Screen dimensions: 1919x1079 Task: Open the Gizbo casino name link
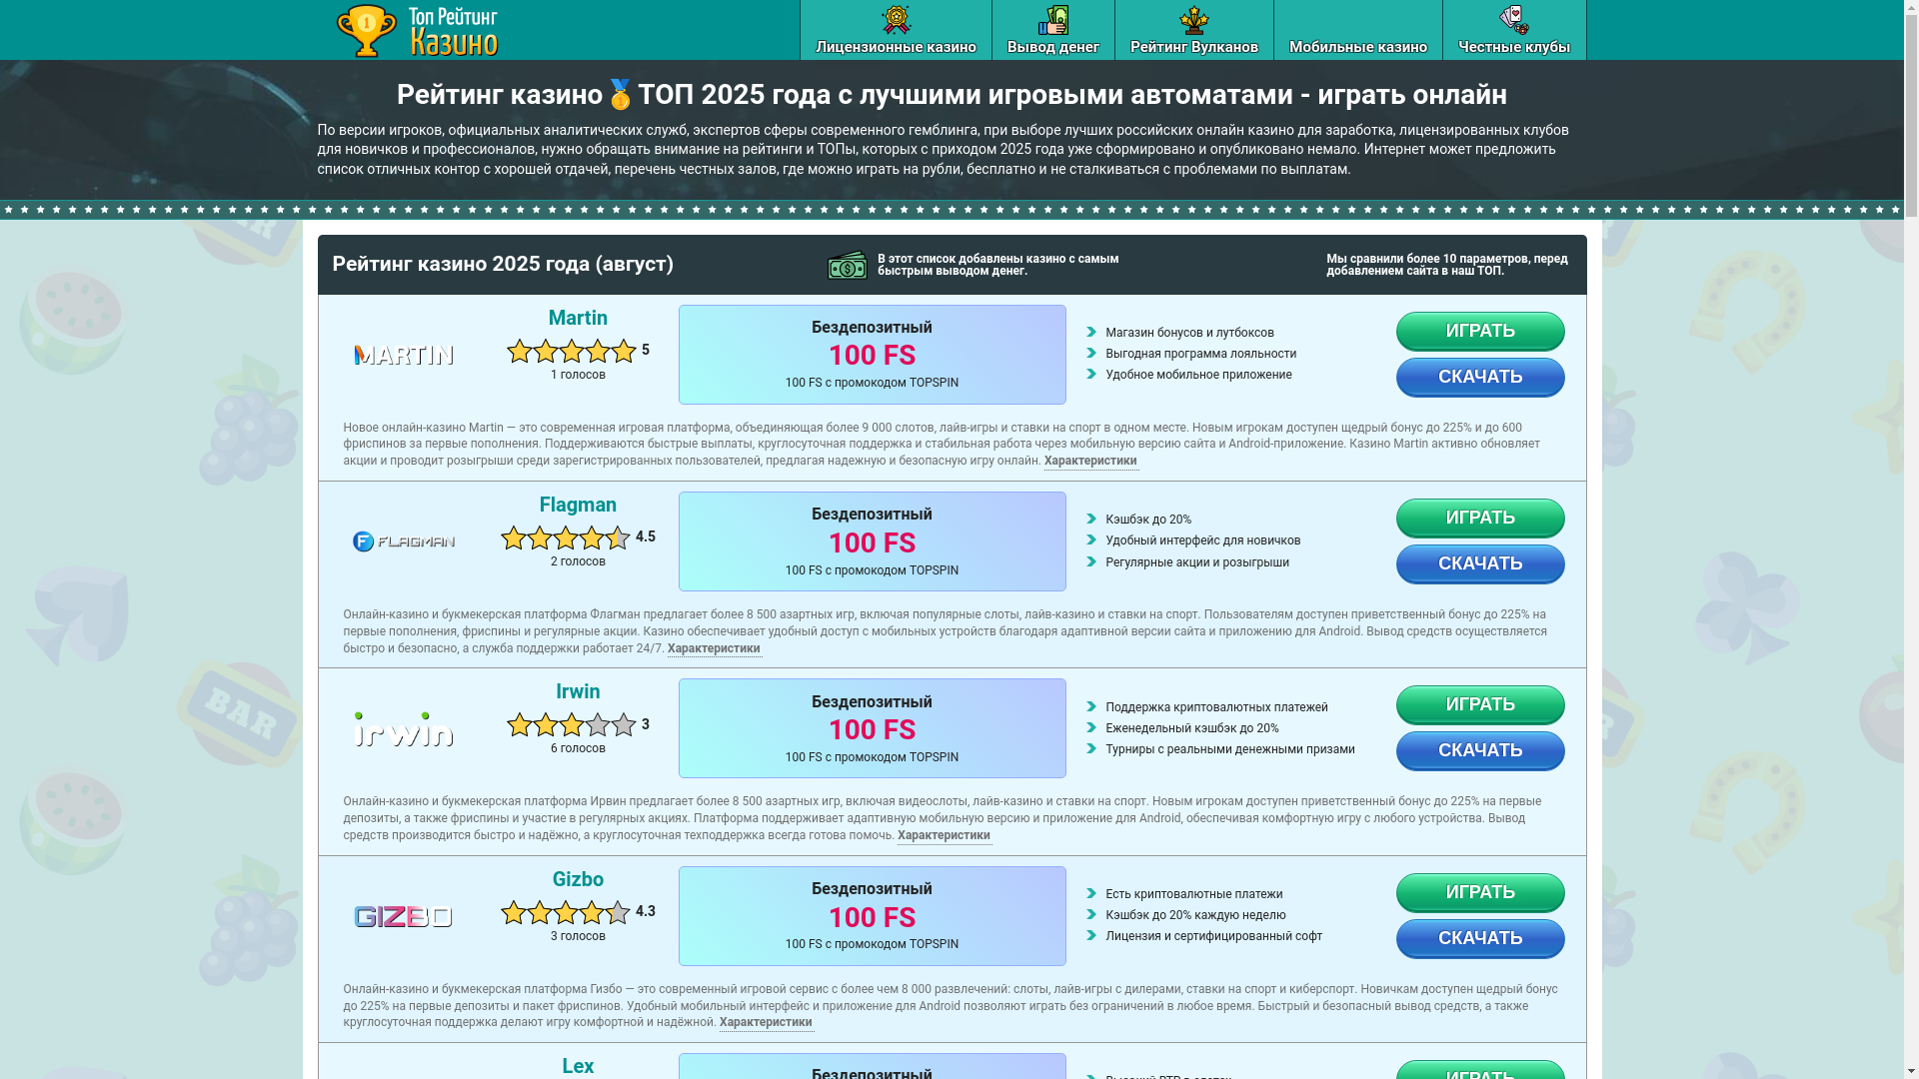point(578,879)
